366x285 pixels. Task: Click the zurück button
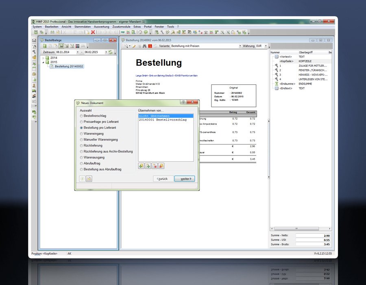coord(163,179)
